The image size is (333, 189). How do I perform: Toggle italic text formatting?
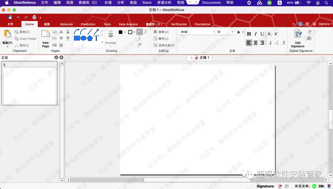click(x=256, y=34)
